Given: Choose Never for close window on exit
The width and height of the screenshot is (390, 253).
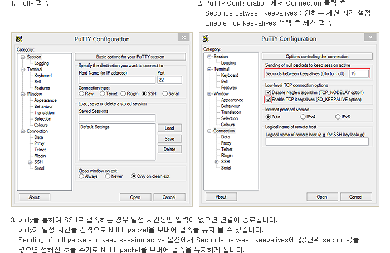Looking at the screenshot, I should coord(108,176).
